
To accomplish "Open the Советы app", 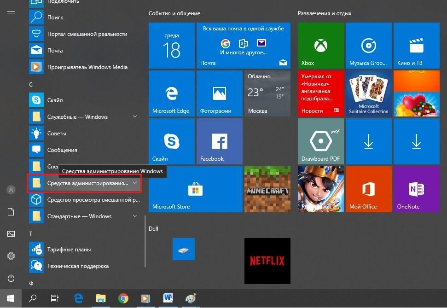I will (84, 133).
